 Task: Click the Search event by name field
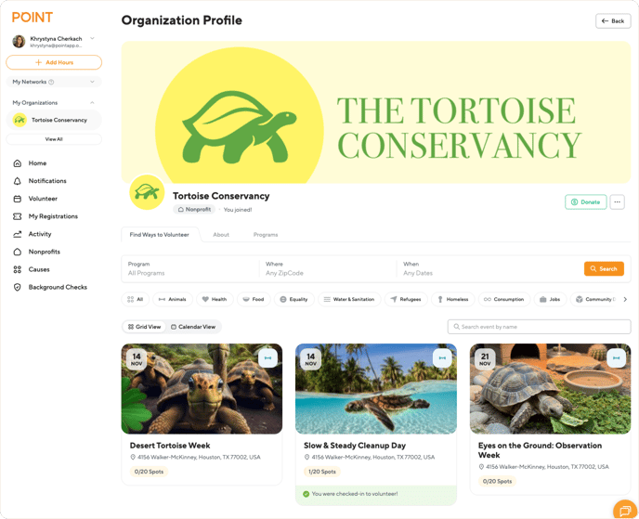tap(539, 327)
